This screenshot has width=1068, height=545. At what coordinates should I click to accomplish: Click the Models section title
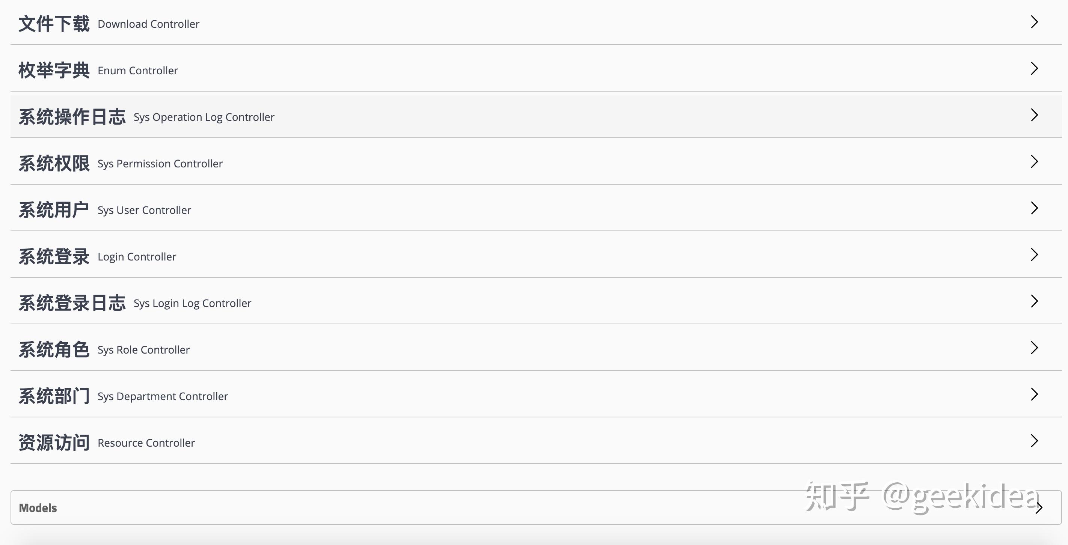tap(38, 508)
